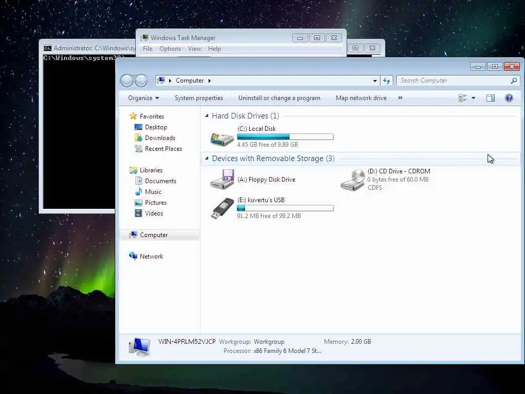The width and height of the screenshot is (525, 394).
Task: Open the view options dropdown arrow
Action: coord(473,98)
